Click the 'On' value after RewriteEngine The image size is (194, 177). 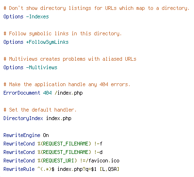[x=46, y=135]
